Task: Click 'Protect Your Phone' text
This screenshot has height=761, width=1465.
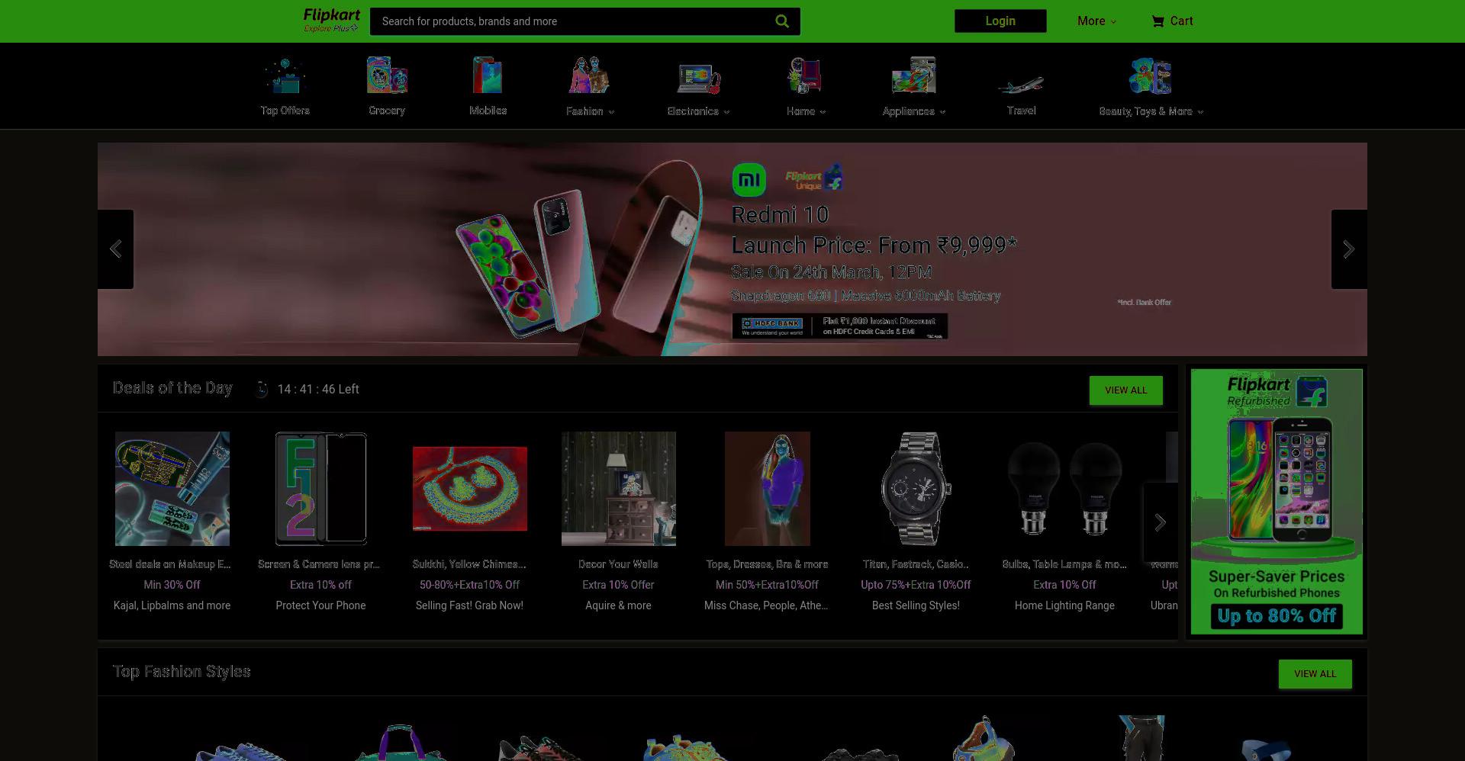Action: [x=320, y=605]
